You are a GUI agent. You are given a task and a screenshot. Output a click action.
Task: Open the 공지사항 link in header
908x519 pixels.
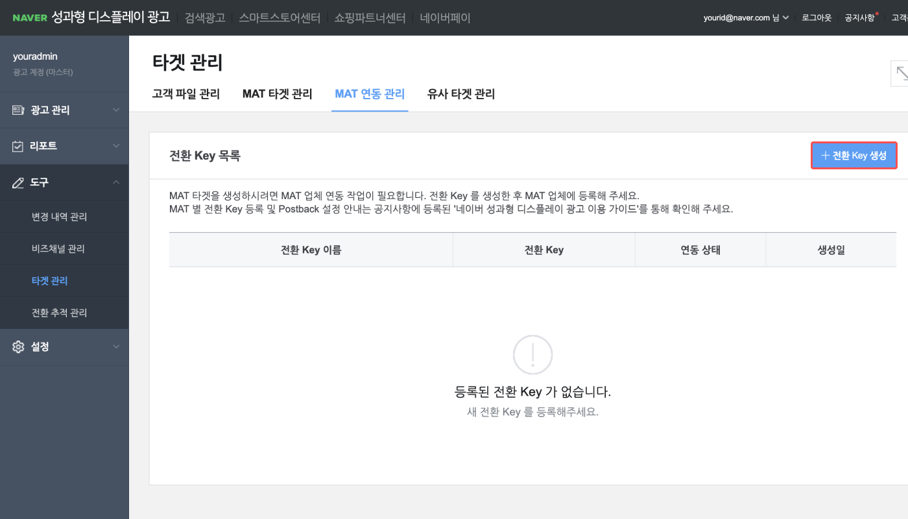(x=859, y=18)
